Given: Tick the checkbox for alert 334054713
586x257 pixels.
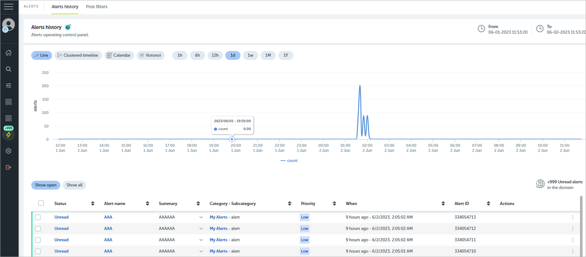Looking at the screenshot, I should pos(38,217).
